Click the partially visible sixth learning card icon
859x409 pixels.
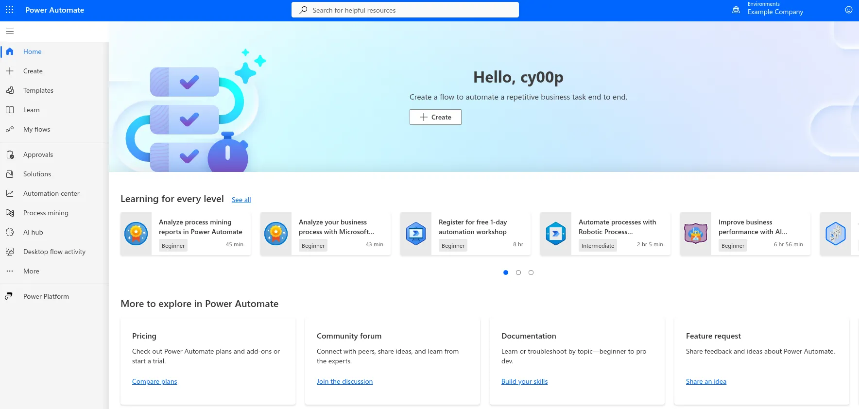click(x=836, y=234)
